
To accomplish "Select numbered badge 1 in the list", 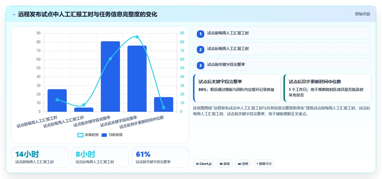I will pos(200,34).
